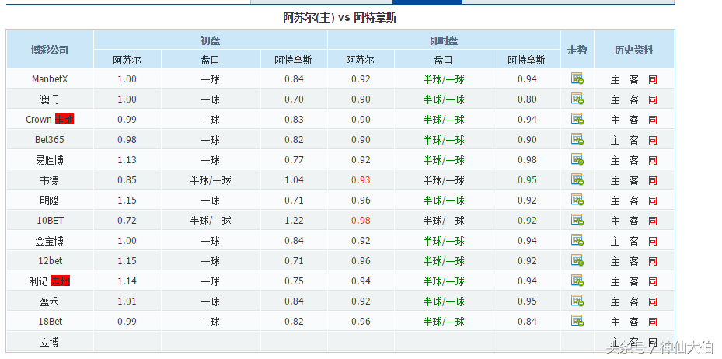Screen dimensions: 722x359
Task: Select the Bet365 company name
Action: [x=50, y=139]
